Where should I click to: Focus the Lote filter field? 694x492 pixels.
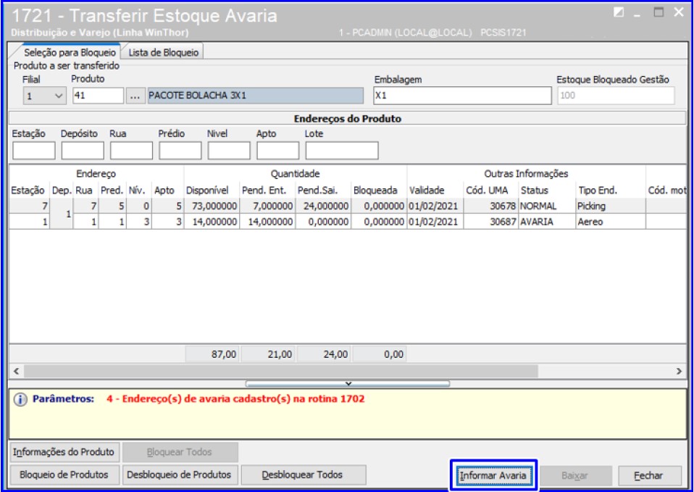pos(342,151)
